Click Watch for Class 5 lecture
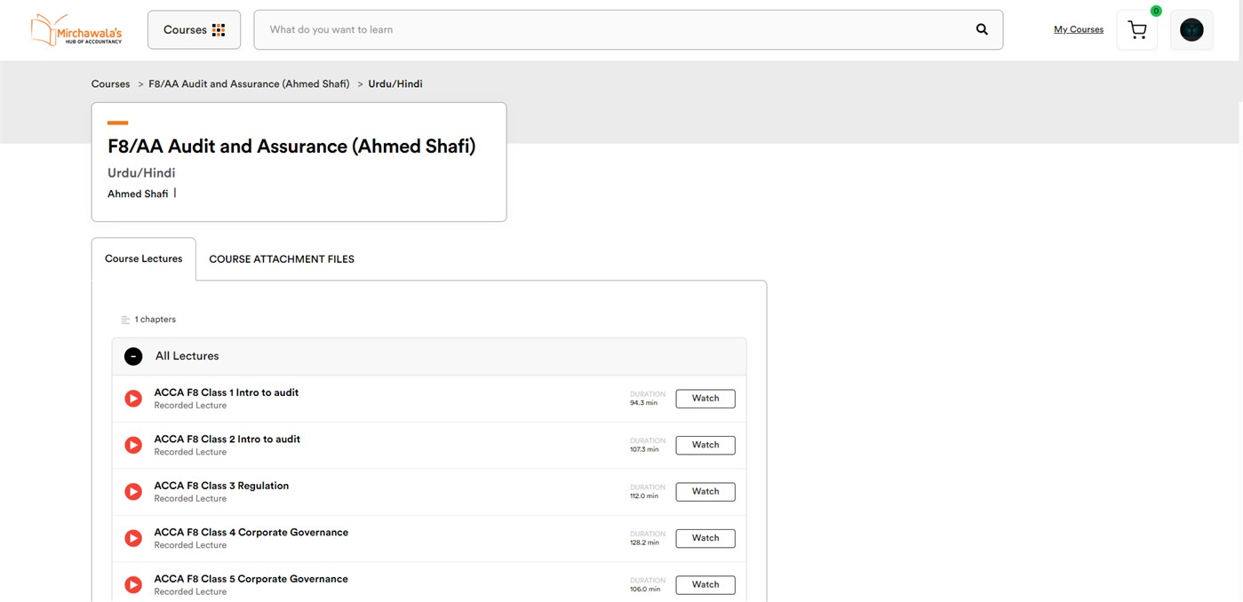The image size is (1243, 602). click(x=705, y=584)
